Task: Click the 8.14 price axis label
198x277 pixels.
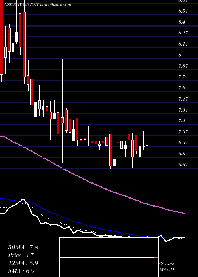Action: pyautogui.click(x=183, y=44)
